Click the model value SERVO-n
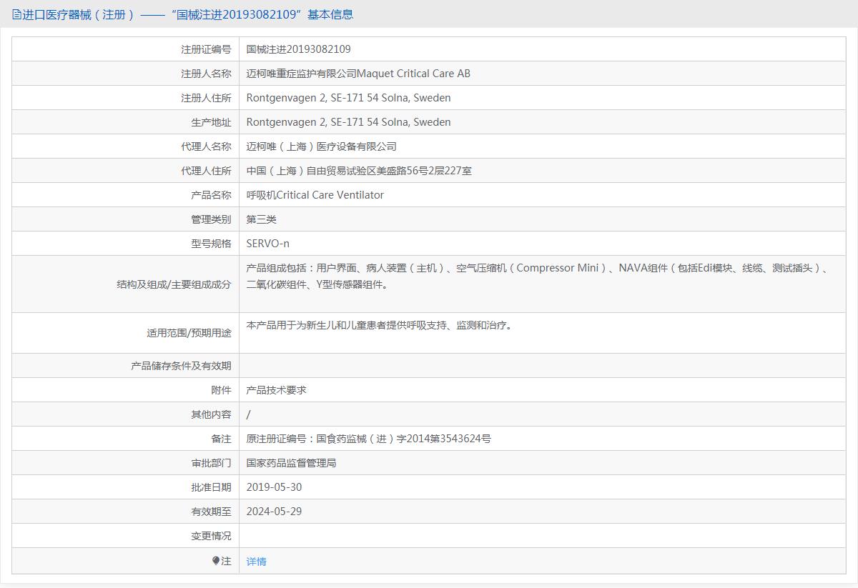 (x=268, y=244)
